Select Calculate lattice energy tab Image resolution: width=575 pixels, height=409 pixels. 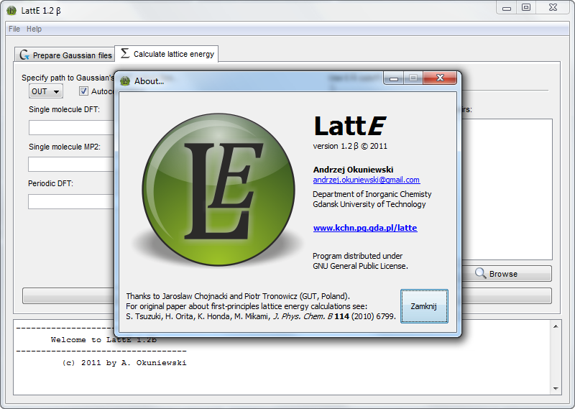(x=167, y=54)
